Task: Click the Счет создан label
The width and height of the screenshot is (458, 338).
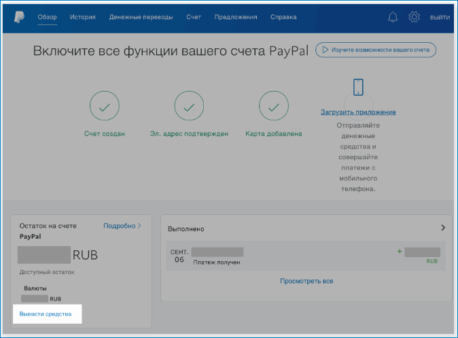Action: pyautogui.click(x=104, y=133)
